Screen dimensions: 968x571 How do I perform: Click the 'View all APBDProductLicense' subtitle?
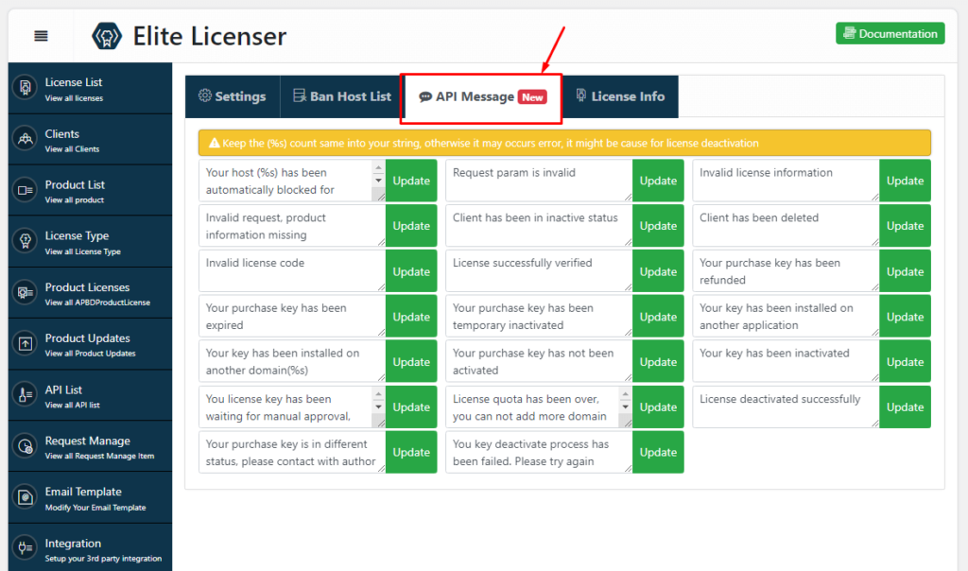[x=97, y=303]
